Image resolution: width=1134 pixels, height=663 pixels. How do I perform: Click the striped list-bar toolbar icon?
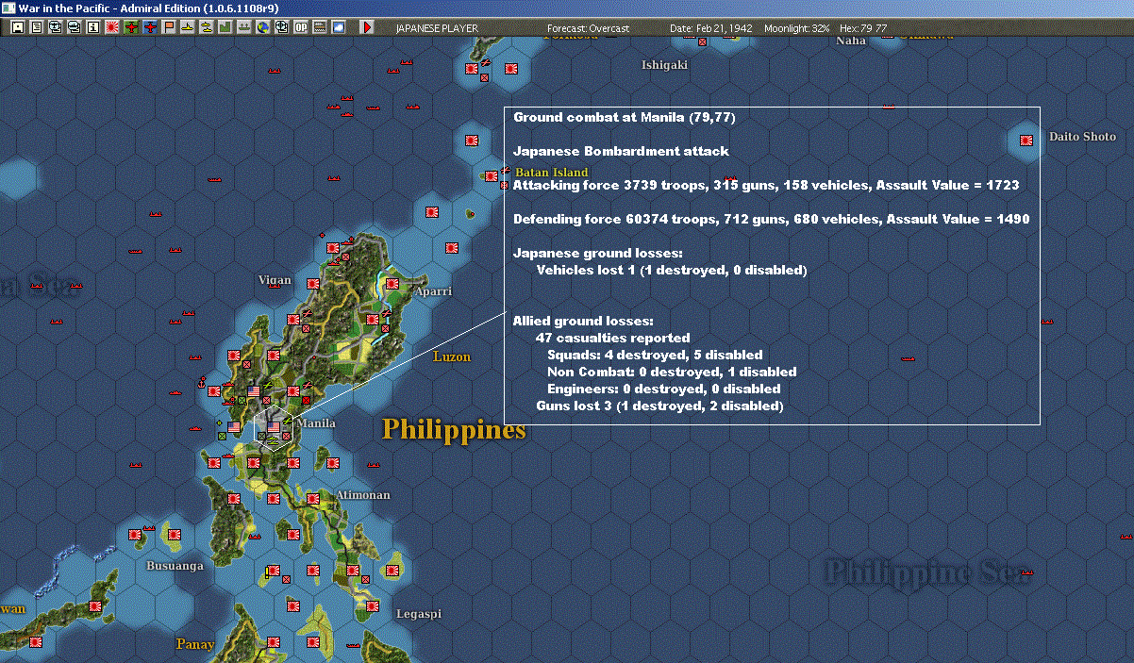[x=320, y=27]
